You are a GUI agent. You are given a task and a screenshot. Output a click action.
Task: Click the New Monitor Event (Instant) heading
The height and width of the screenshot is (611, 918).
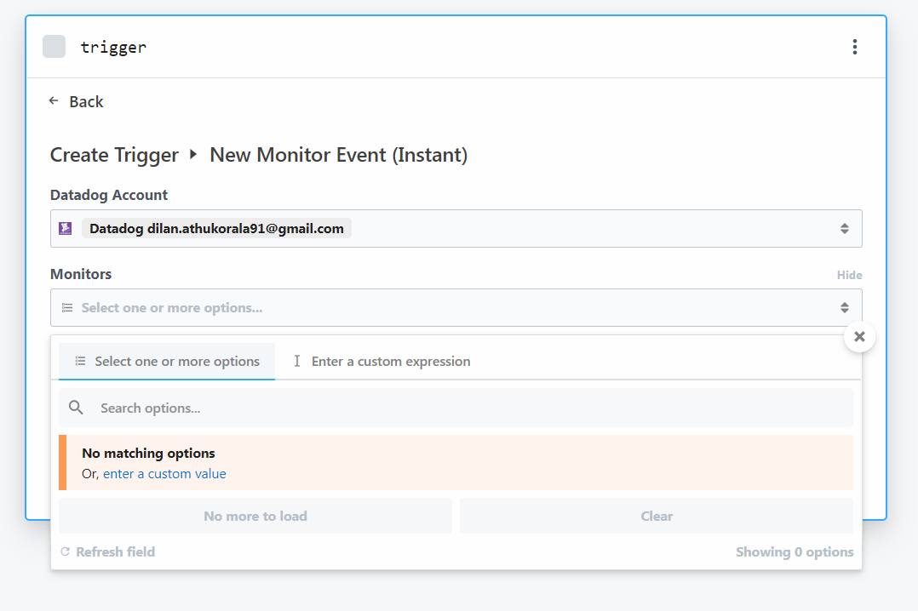338,155
